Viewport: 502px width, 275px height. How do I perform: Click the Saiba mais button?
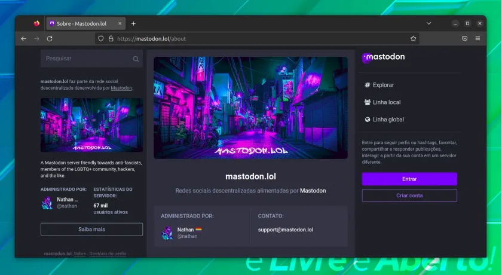pos(91,230)
